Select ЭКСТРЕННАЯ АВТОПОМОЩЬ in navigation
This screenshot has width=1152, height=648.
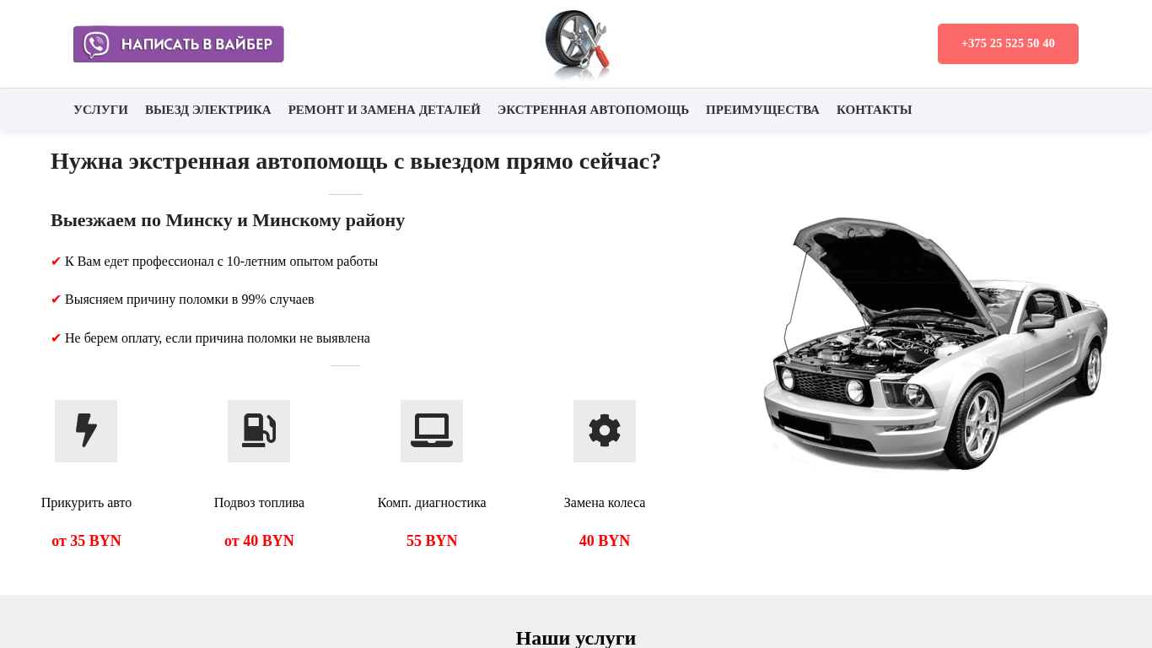click(x=593, y=110)
